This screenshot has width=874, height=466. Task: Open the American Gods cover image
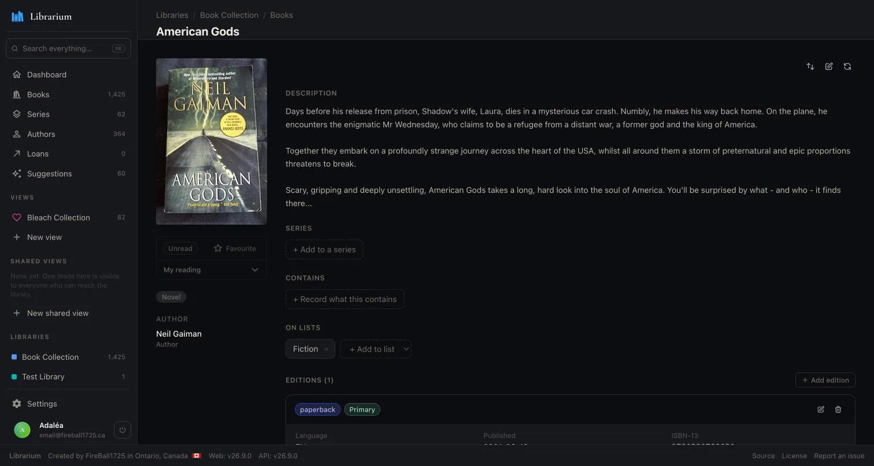click(212, 141)
